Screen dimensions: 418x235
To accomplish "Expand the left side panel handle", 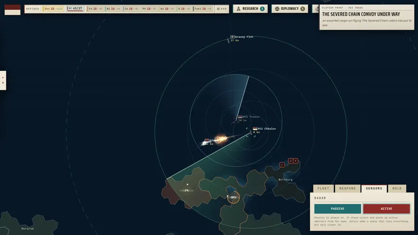I will (3, 80).
